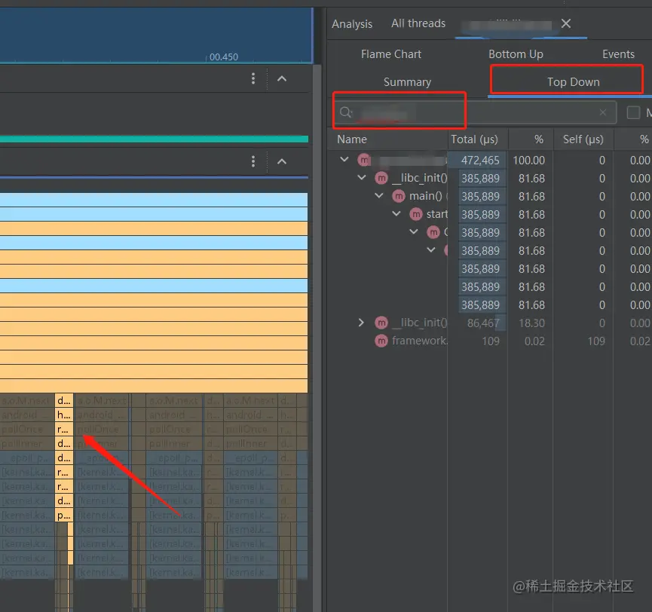Open the upper track's three-dot options menu
This screenshot has height=612, width=652.
[x=253, y=78]
